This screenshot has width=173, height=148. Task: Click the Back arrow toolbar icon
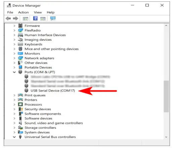8,18
